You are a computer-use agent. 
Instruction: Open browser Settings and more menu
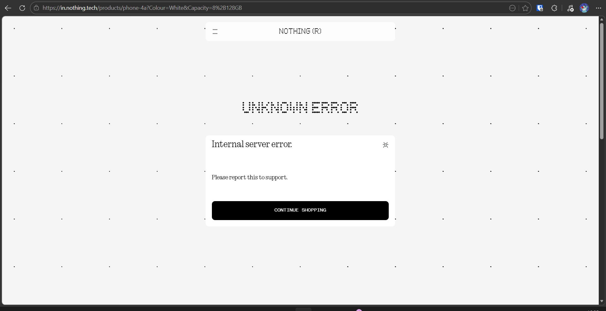click(598, 8)
